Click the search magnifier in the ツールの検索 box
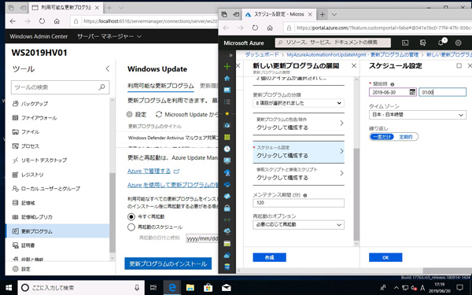472x295 pixels. pos(101,87)
